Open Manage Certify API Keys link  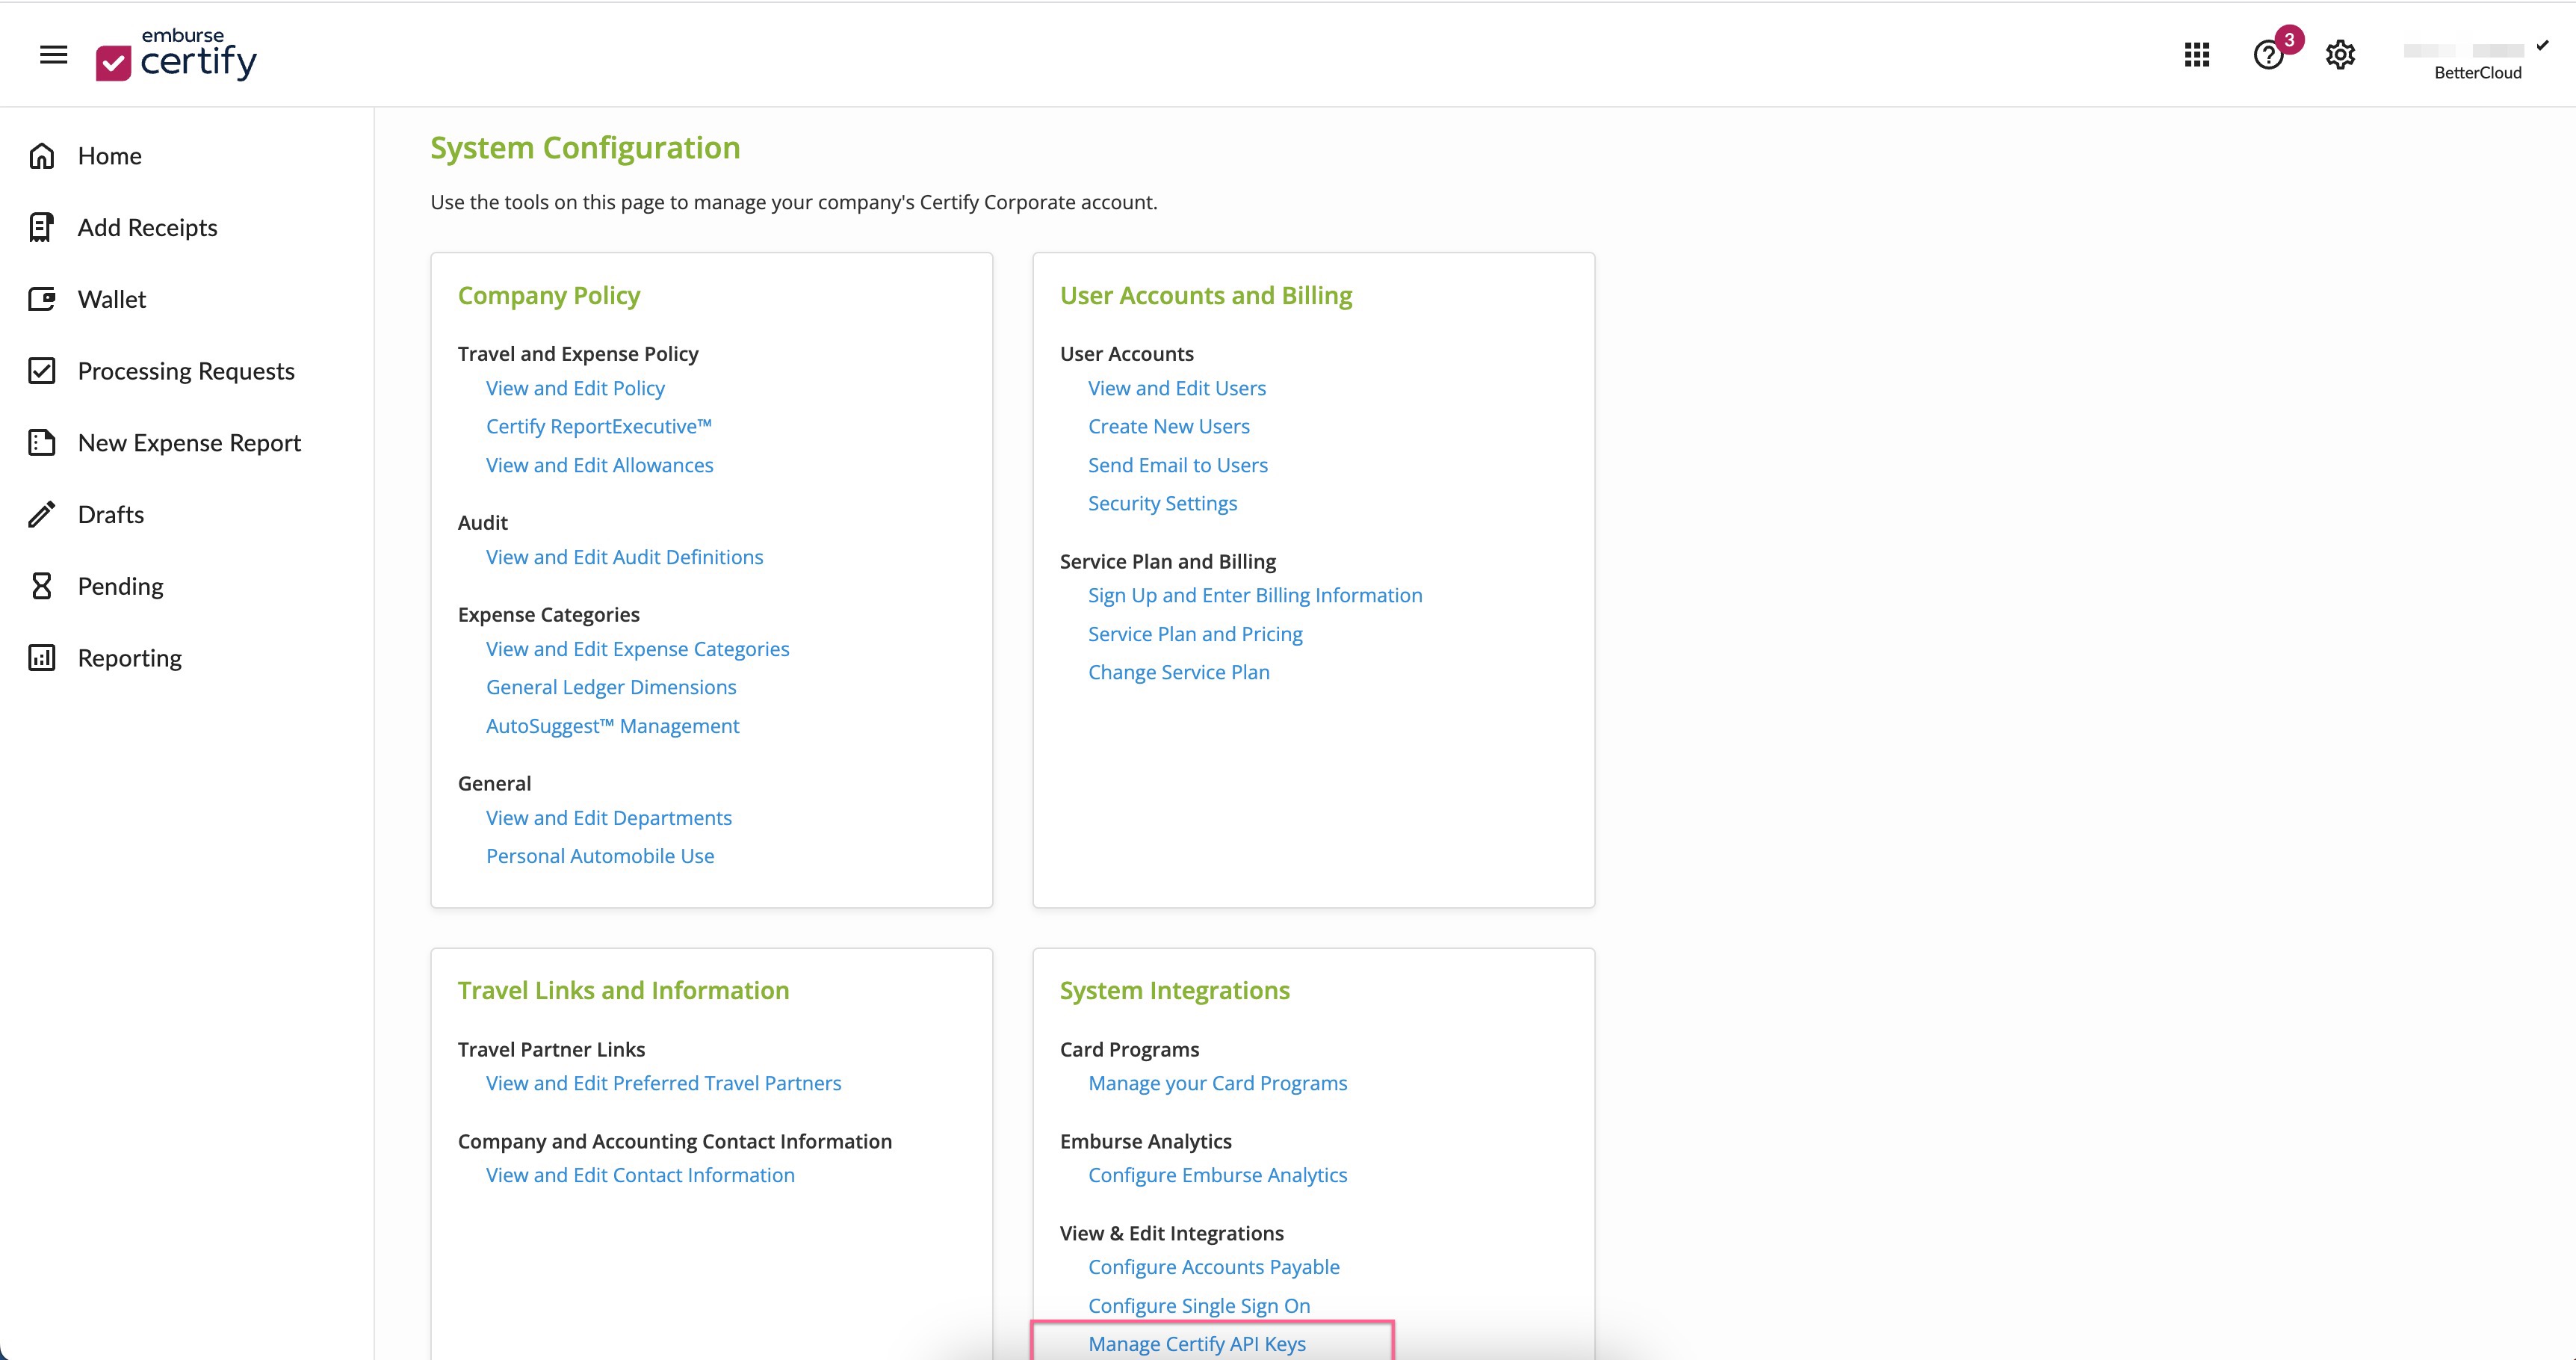pos(1197,1343)
